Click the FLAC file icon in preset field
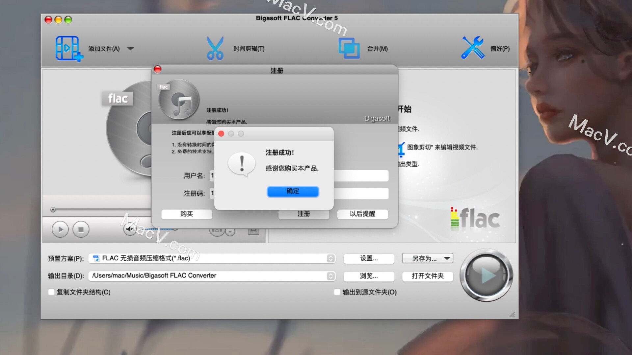This screenshot has width=632, height=355. tap(96, 258)
